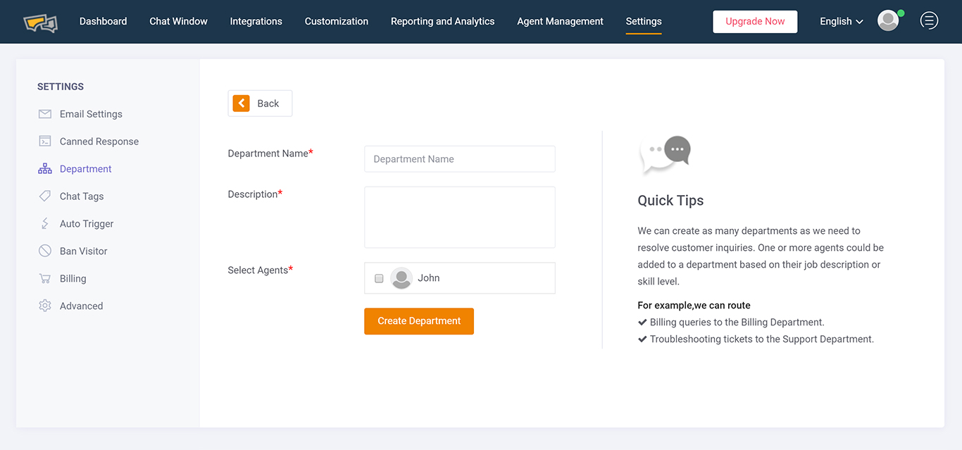962x450 pixels.
Task: Open the user profile avatar
Action: coord(888,21)
